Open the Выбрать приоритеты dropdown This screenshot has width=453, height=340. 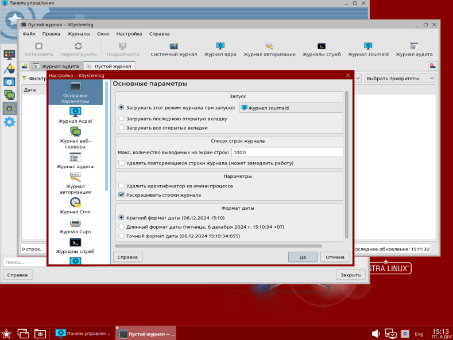click(400, 78)
